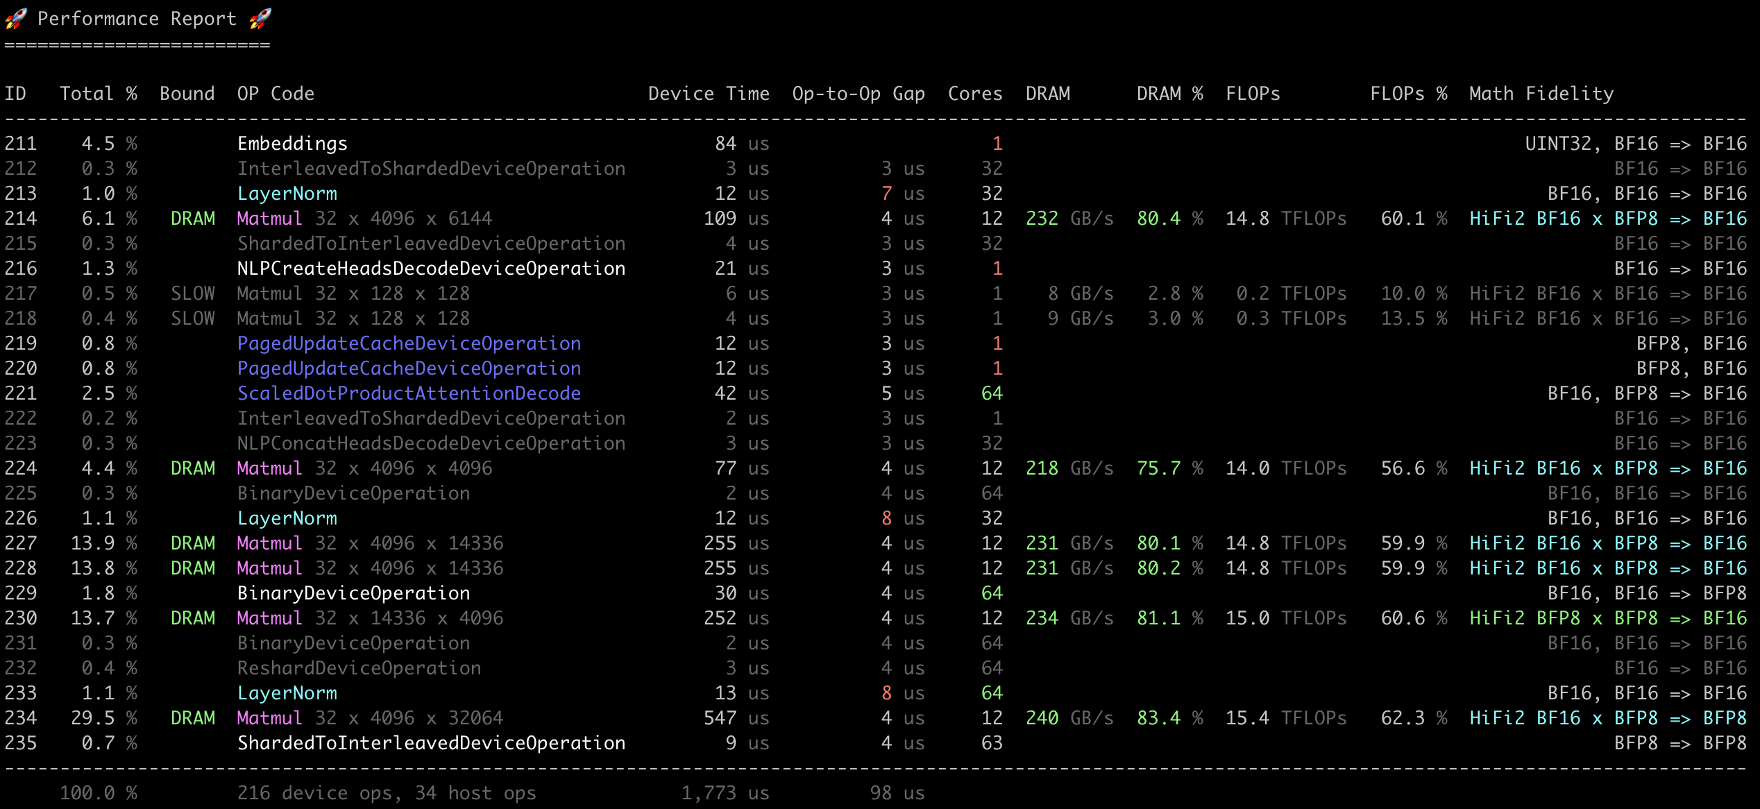1760x809 pixels.
Task: Click '15.0 TFLOPs' in row 230
Action: pyautogui.click(x=1286, y=618)
